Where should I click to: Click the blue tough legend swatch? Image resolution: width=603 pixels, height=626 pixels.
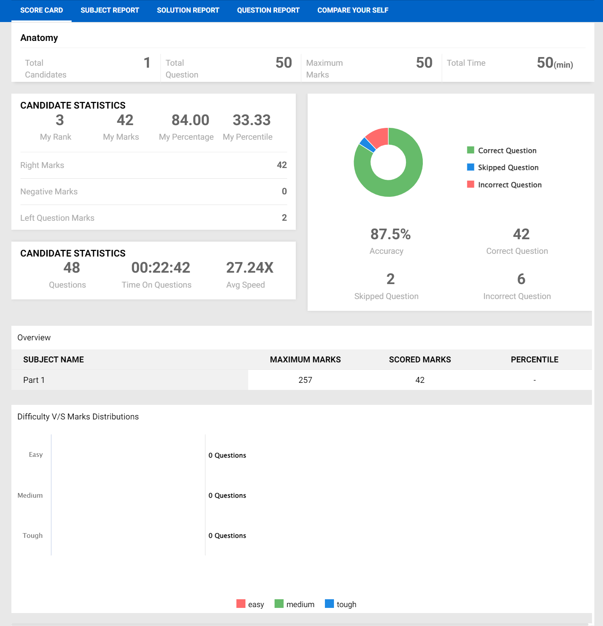pos(329,604)
